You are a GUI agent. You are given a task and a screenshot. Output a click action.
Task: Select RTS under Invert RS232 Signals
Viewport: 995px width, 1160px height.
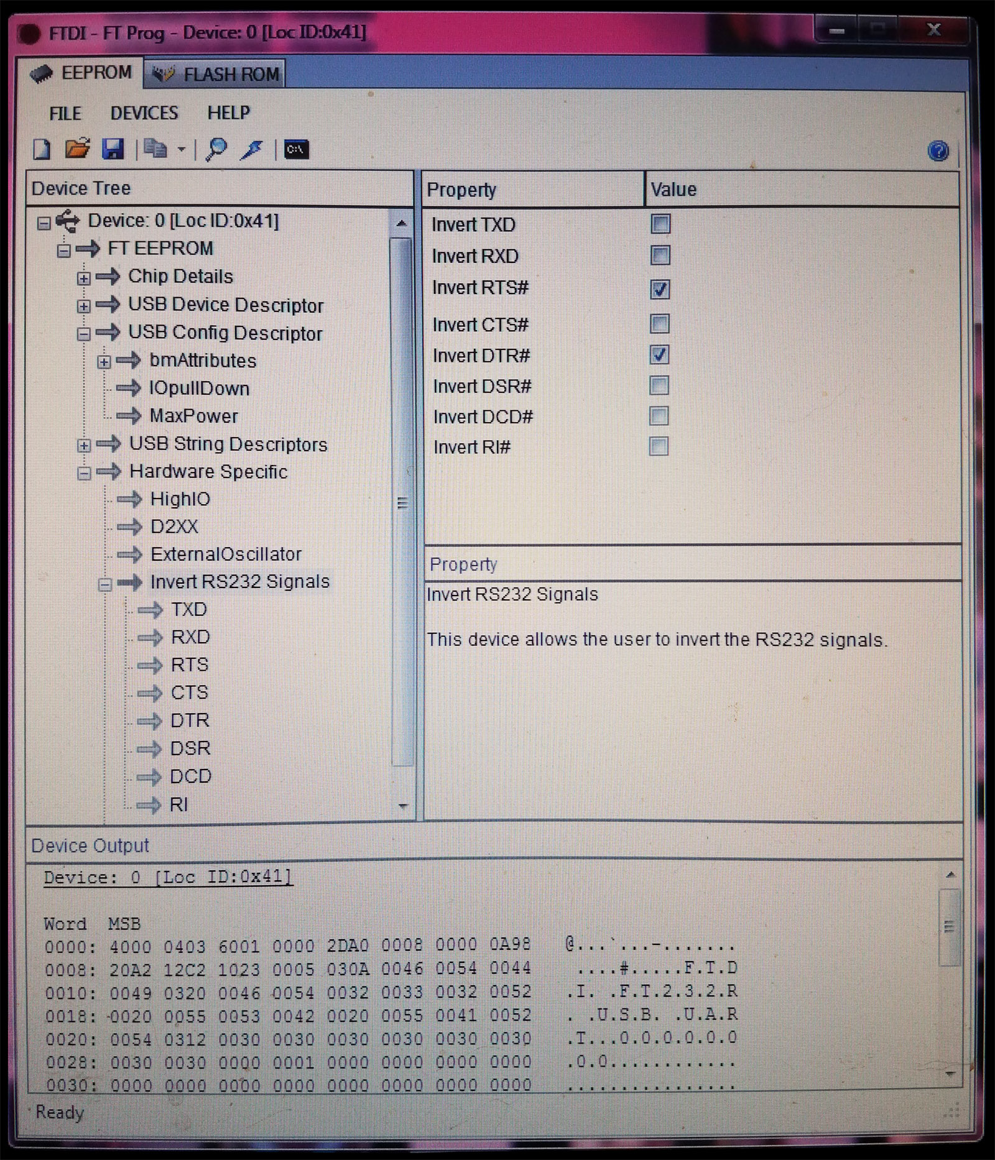(190, 665)
